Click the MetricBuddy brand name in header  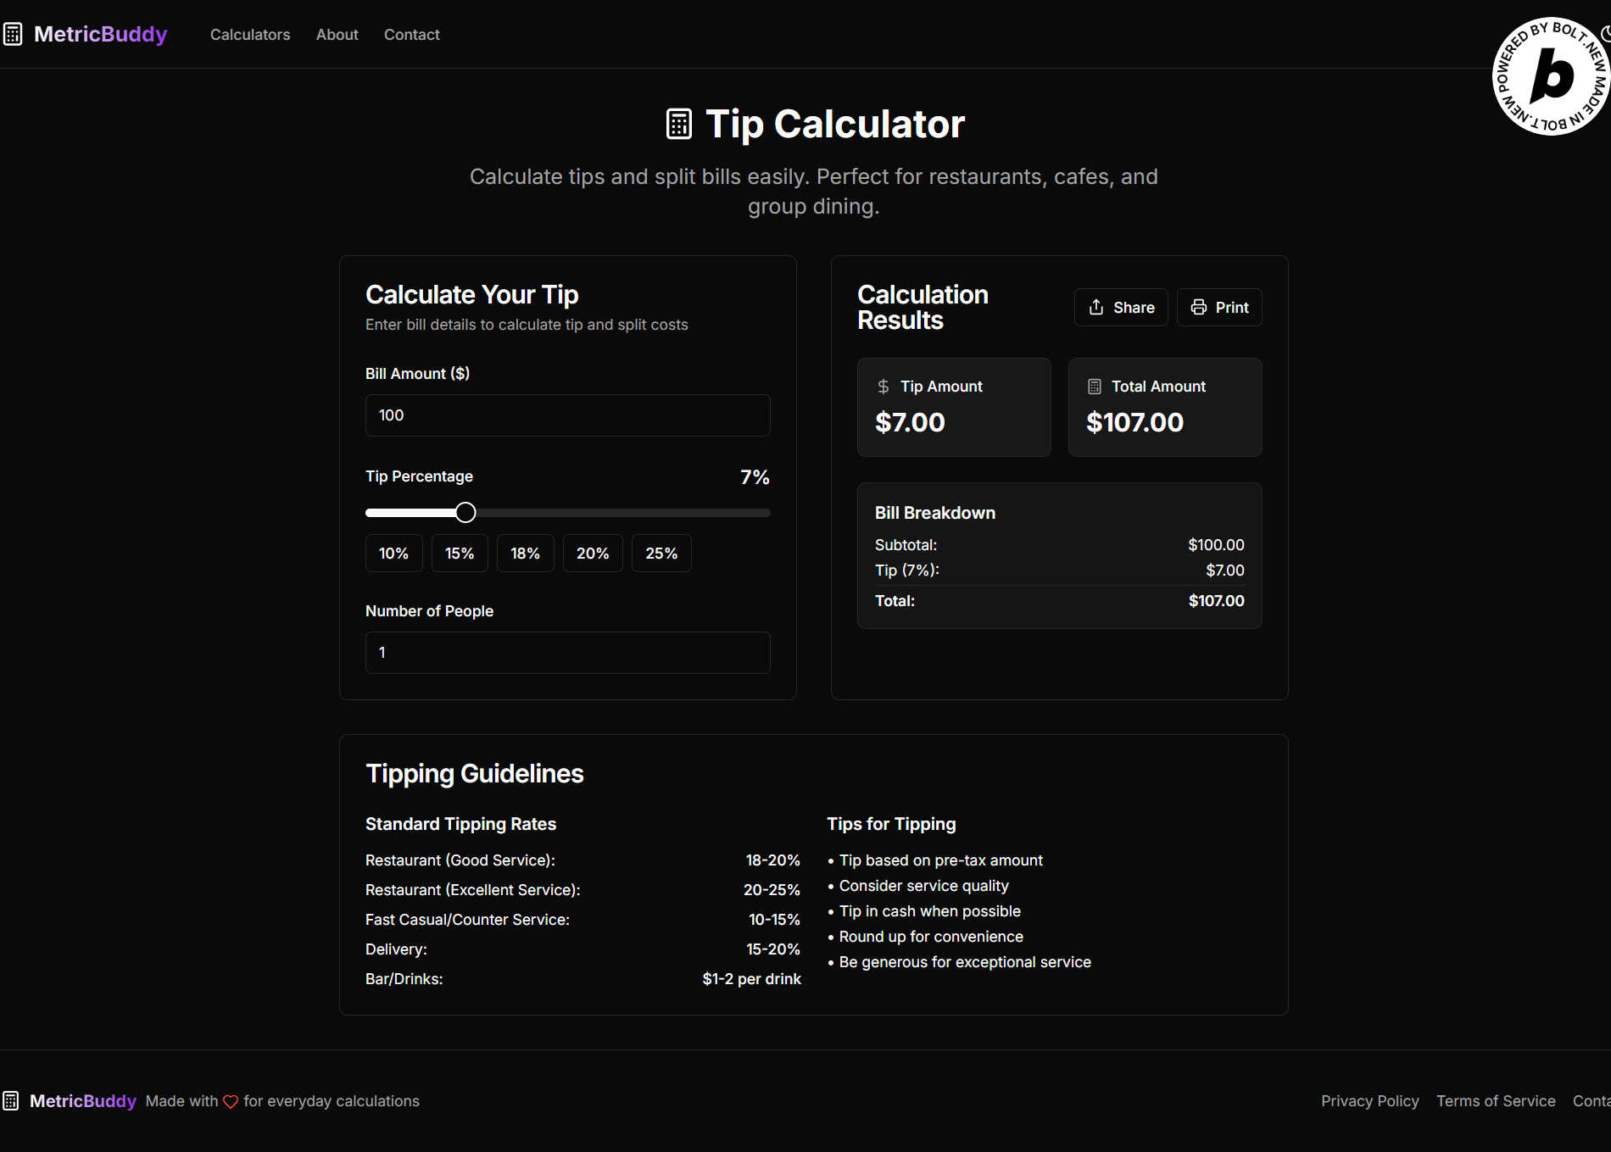101,34
